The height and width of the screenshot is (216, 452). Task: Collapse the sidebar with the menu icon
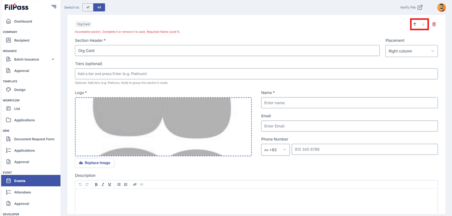coord(54,7)
